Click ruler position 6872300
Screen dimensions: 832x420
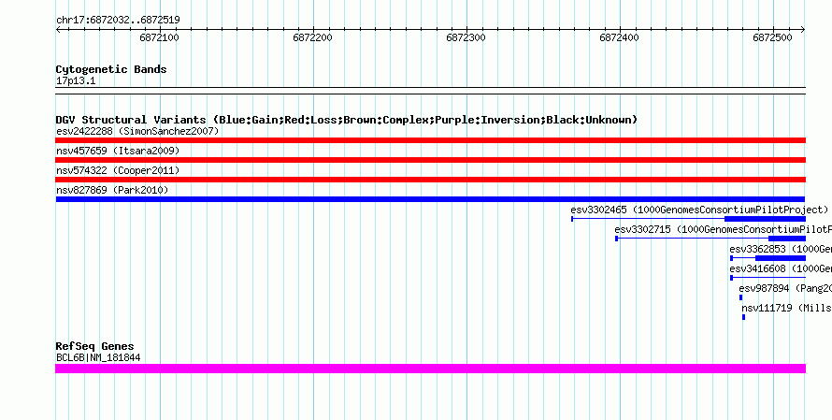tap(466, 37)
